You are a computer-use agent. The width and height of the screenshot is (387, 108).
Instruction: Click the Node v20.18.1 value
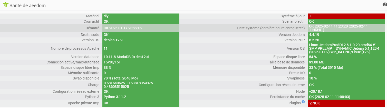(x=315, y=91)
